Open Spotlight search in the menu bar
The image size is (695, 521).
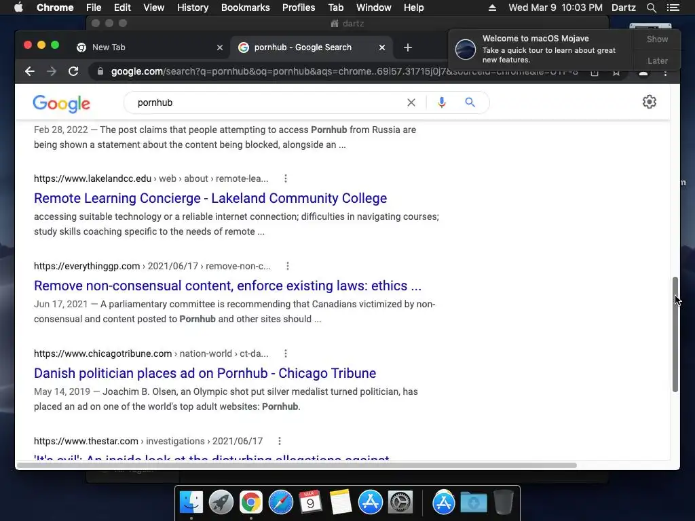pyautogui.click(x=651, y=7)
